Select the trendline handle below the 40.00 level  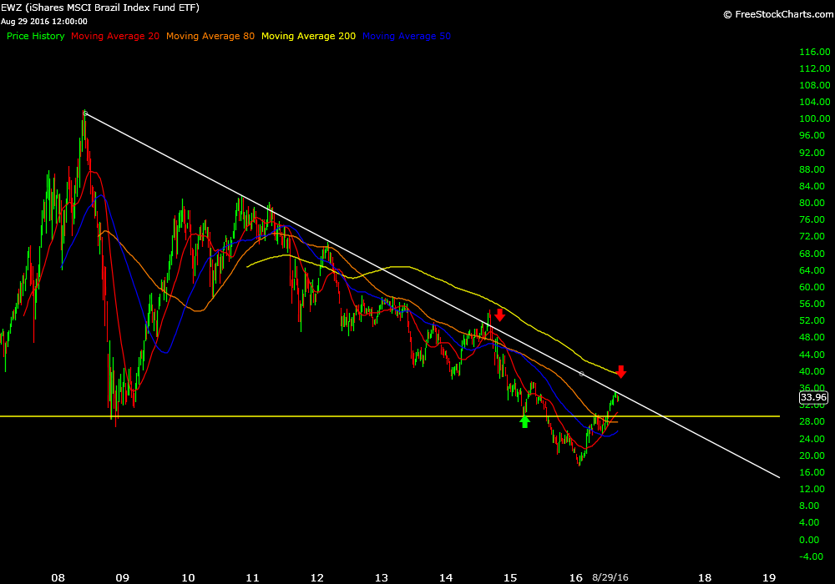582,373
